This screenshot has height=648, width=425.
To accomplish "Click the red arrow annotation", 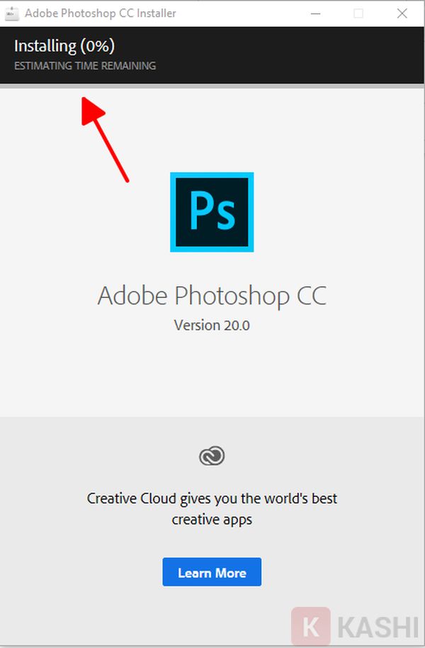I will (105, 139).
